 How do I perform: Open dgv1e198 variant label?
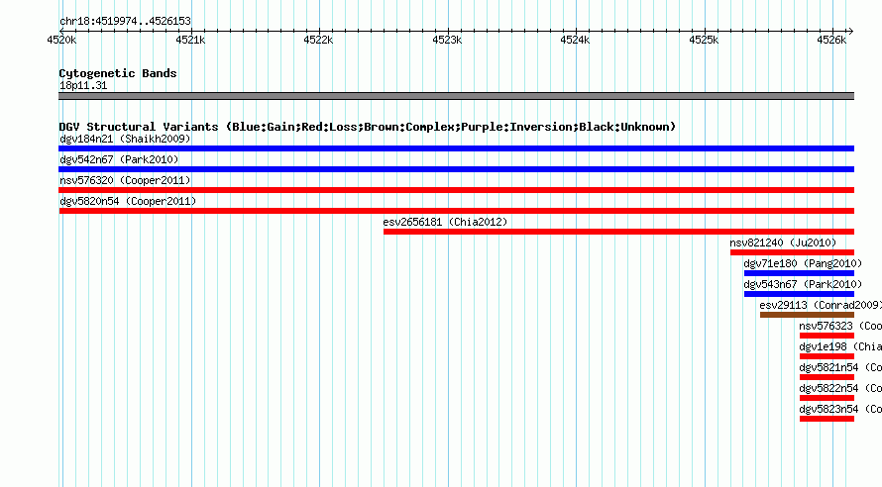pyautogui.click(x=840, y=346)
